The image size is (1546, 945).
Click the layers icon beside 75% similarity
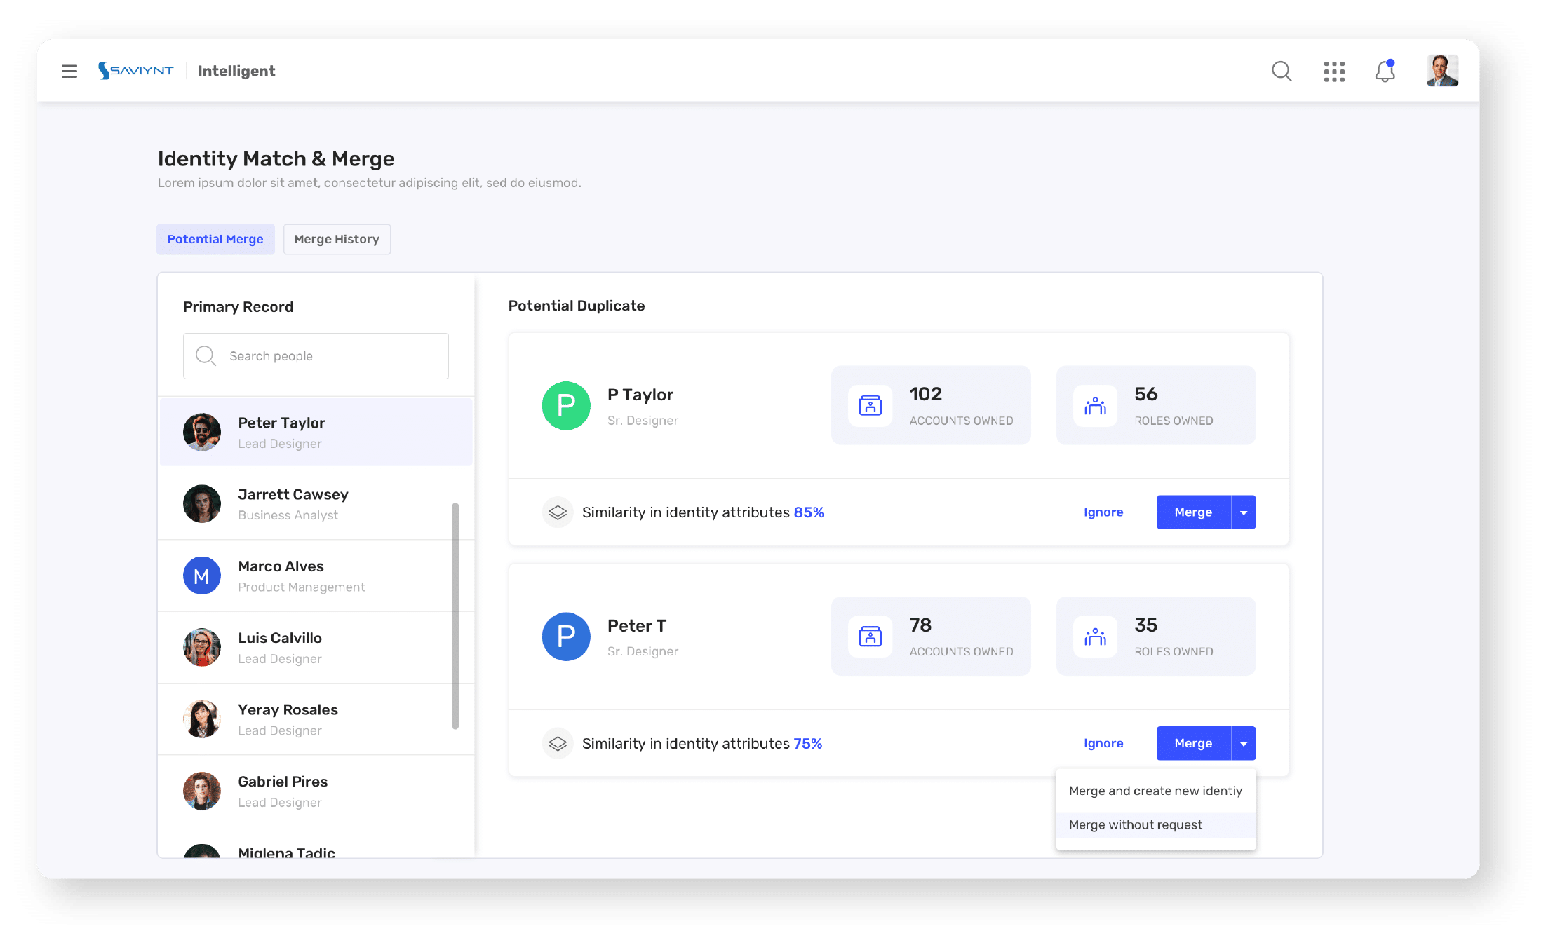pos(558,743)
